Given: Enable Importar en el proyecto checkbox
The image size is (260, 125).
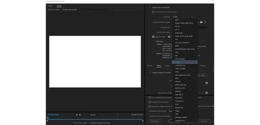Looking at the screenshot, I should 150,102.
